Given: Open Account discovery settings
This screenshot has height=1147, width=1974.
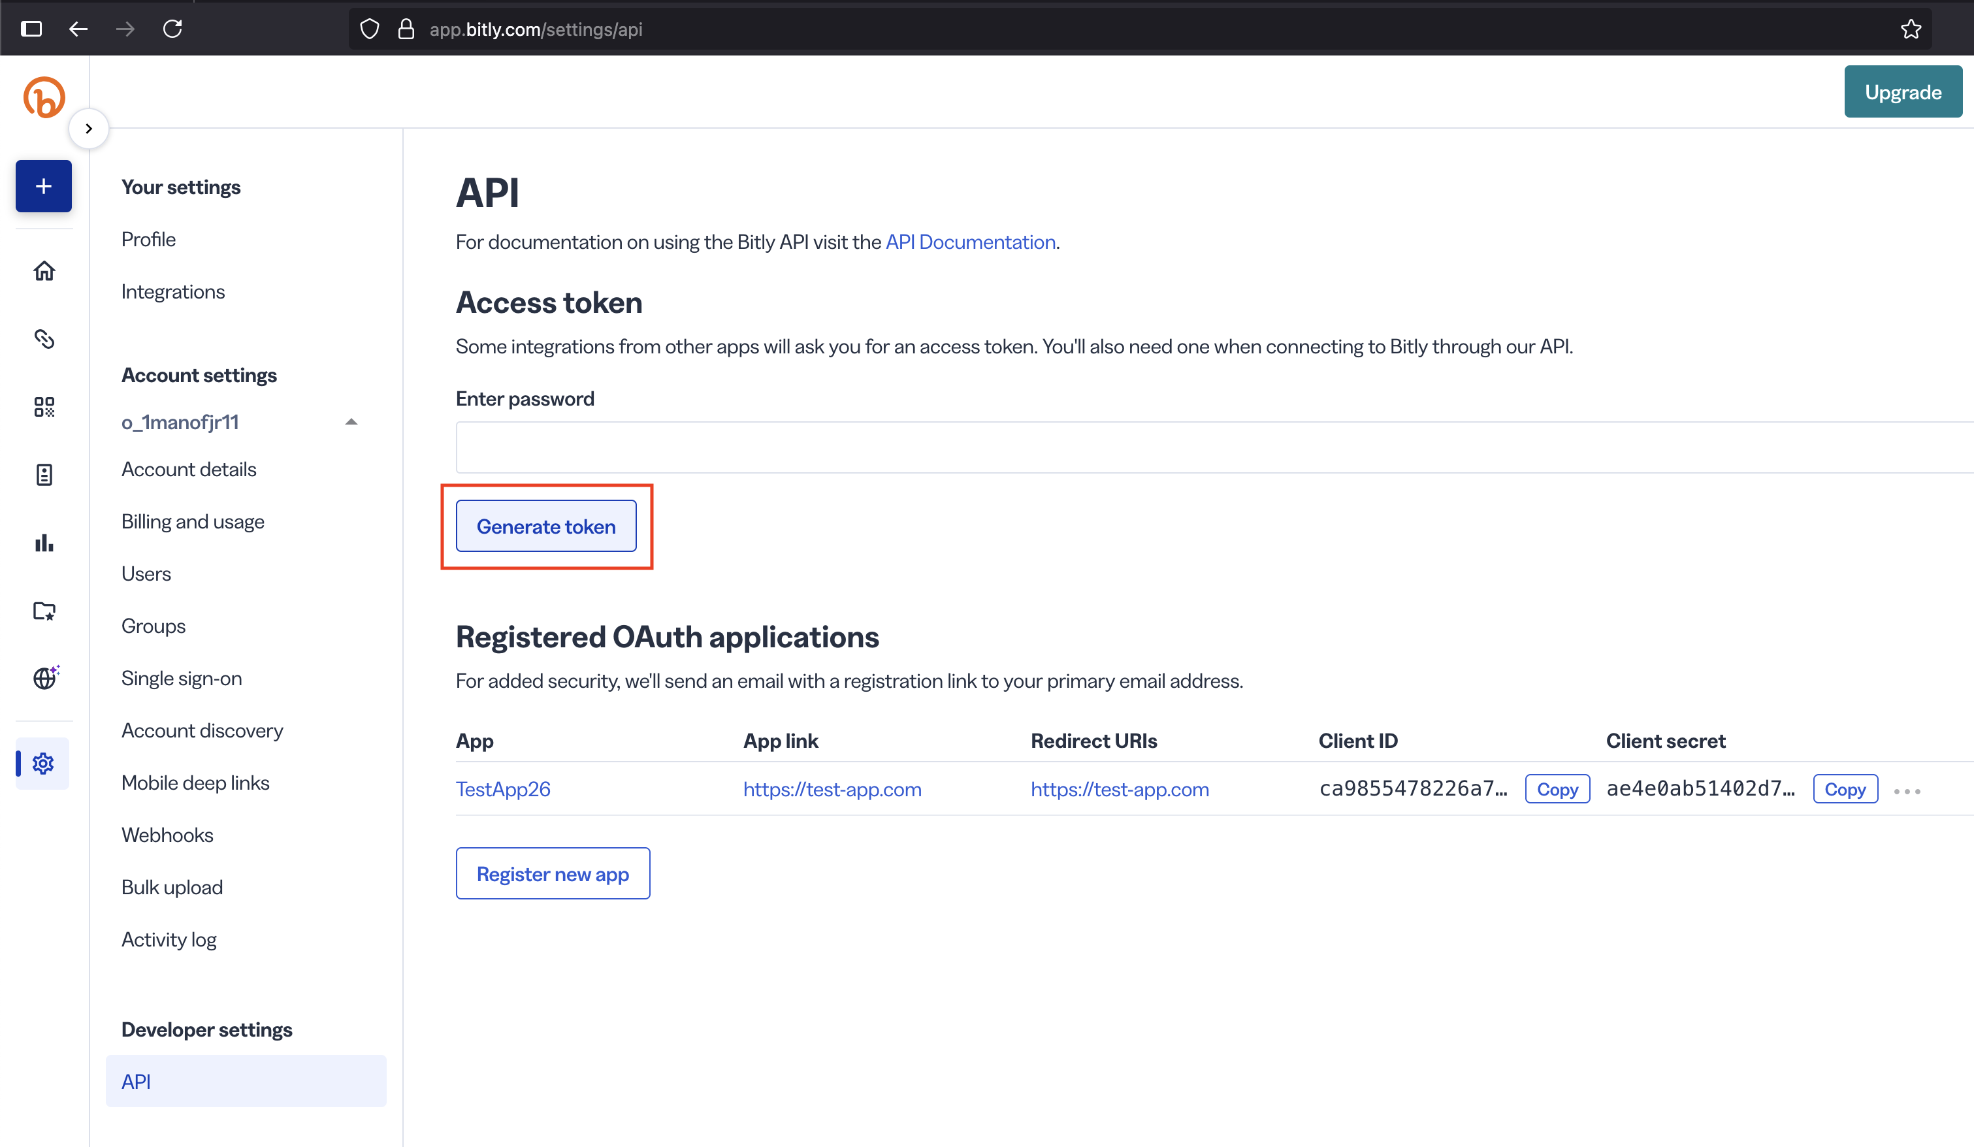Looking at the screenshot, I should click(x=202, y=730).
